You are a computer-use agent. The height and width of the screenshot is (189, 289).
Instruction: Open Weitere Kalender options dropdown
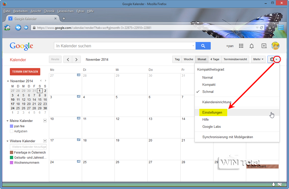point(45,141)
